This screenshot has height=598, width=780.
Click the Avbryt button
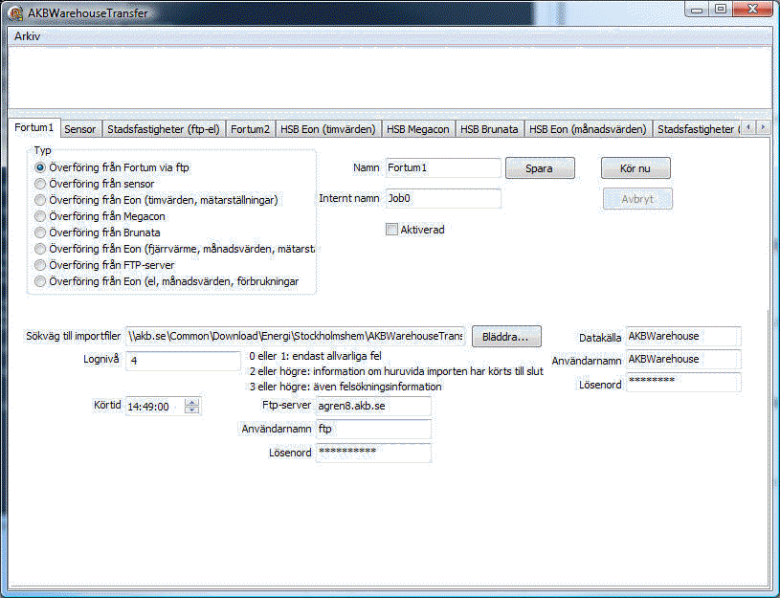click(637, 199)
